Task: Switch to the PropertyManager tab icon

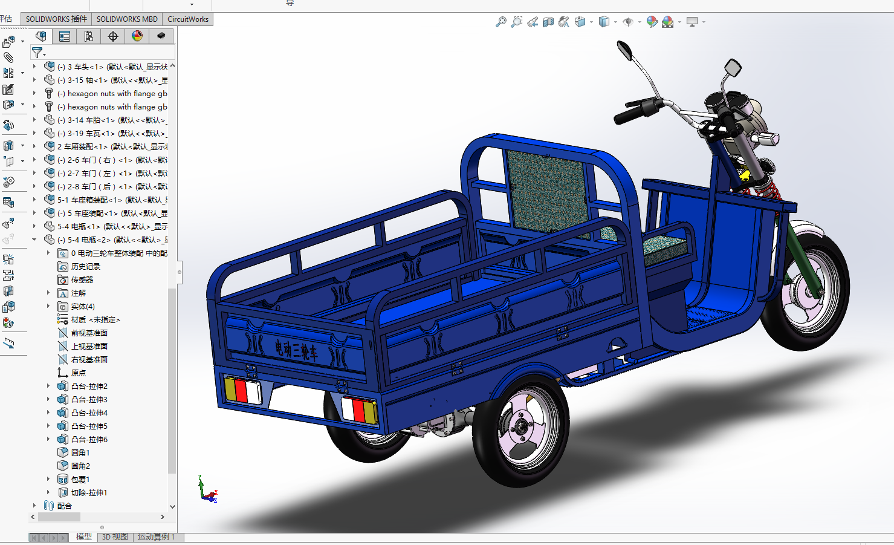Action: 65,36
